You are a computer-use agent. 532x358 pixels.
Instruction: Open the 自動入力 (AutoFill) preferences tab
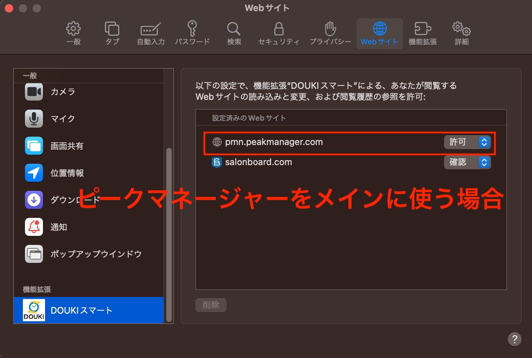tap(151, 34)
